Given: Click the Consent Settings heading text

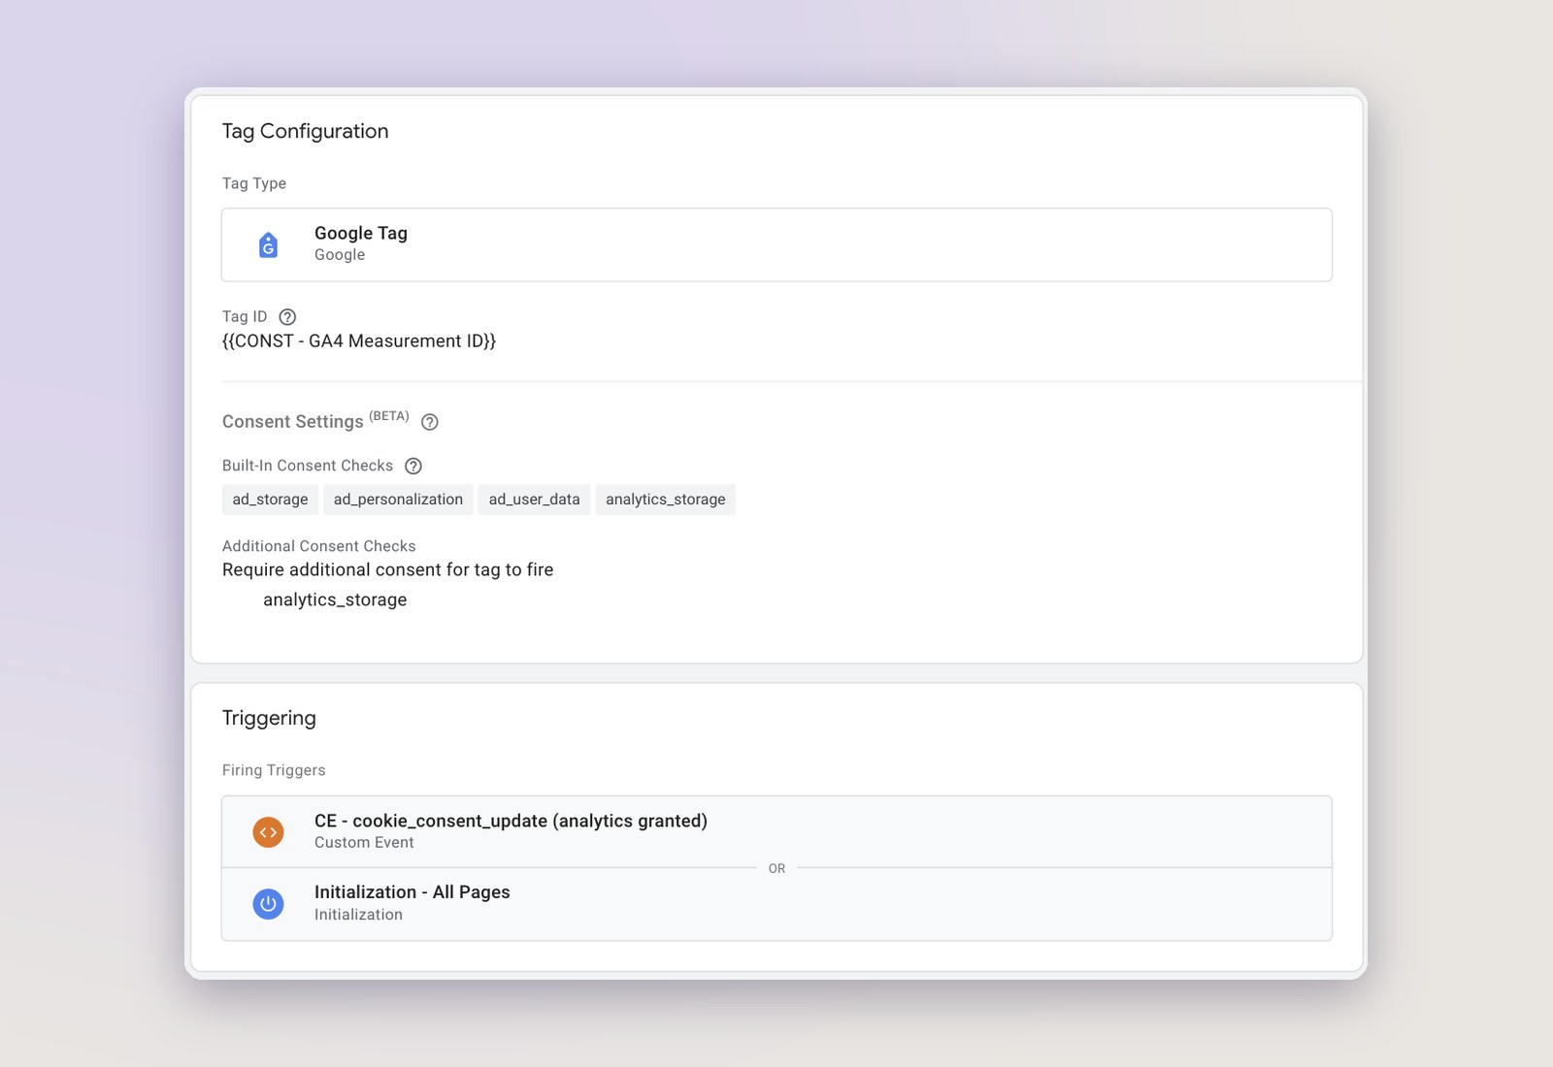Looking at the screenshot, I should pyautogui.click(x=293, y=422).
